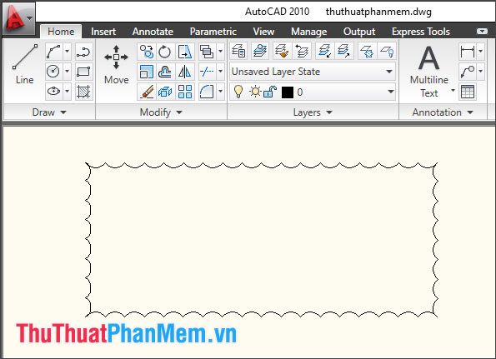Select the Trim tool

(208, 72)
